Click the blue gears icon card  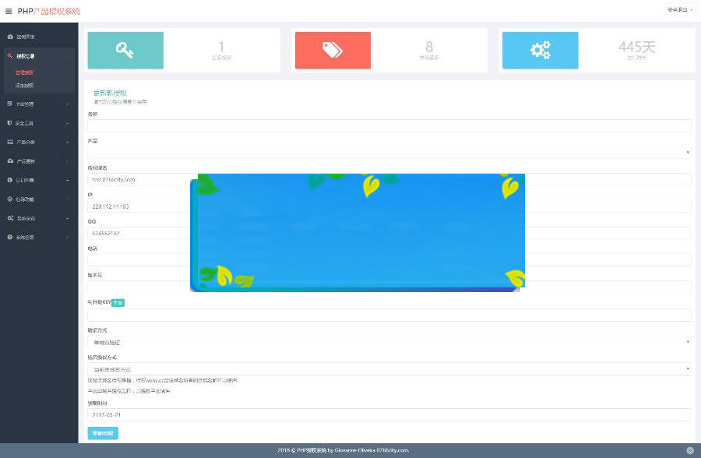(x=540, y=50)
